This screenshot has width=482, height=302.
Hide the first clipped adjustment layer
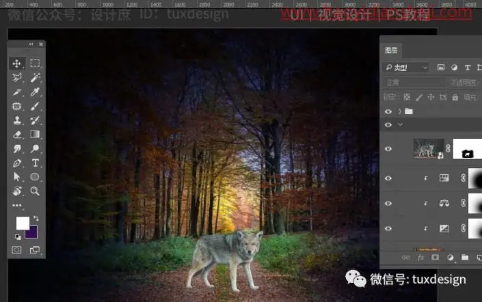pos(388,178)
